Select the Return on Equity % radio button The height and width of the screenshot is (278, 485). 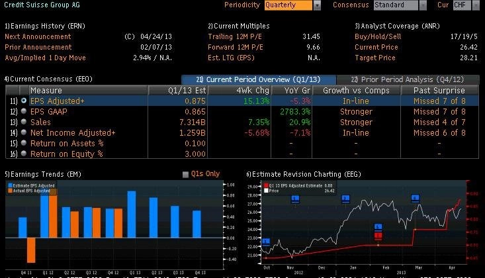point(24,154)
